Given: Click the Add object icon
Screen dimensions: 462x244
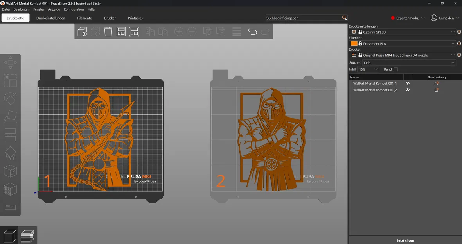Looking at the screenshot, I should 82,32.
